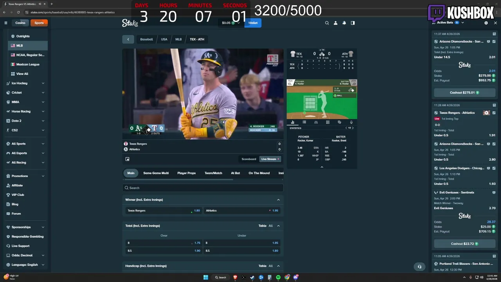Show statistics bar-chart icon in tracker
Viewport: 501px width, 282px height.
click(292, 122)
